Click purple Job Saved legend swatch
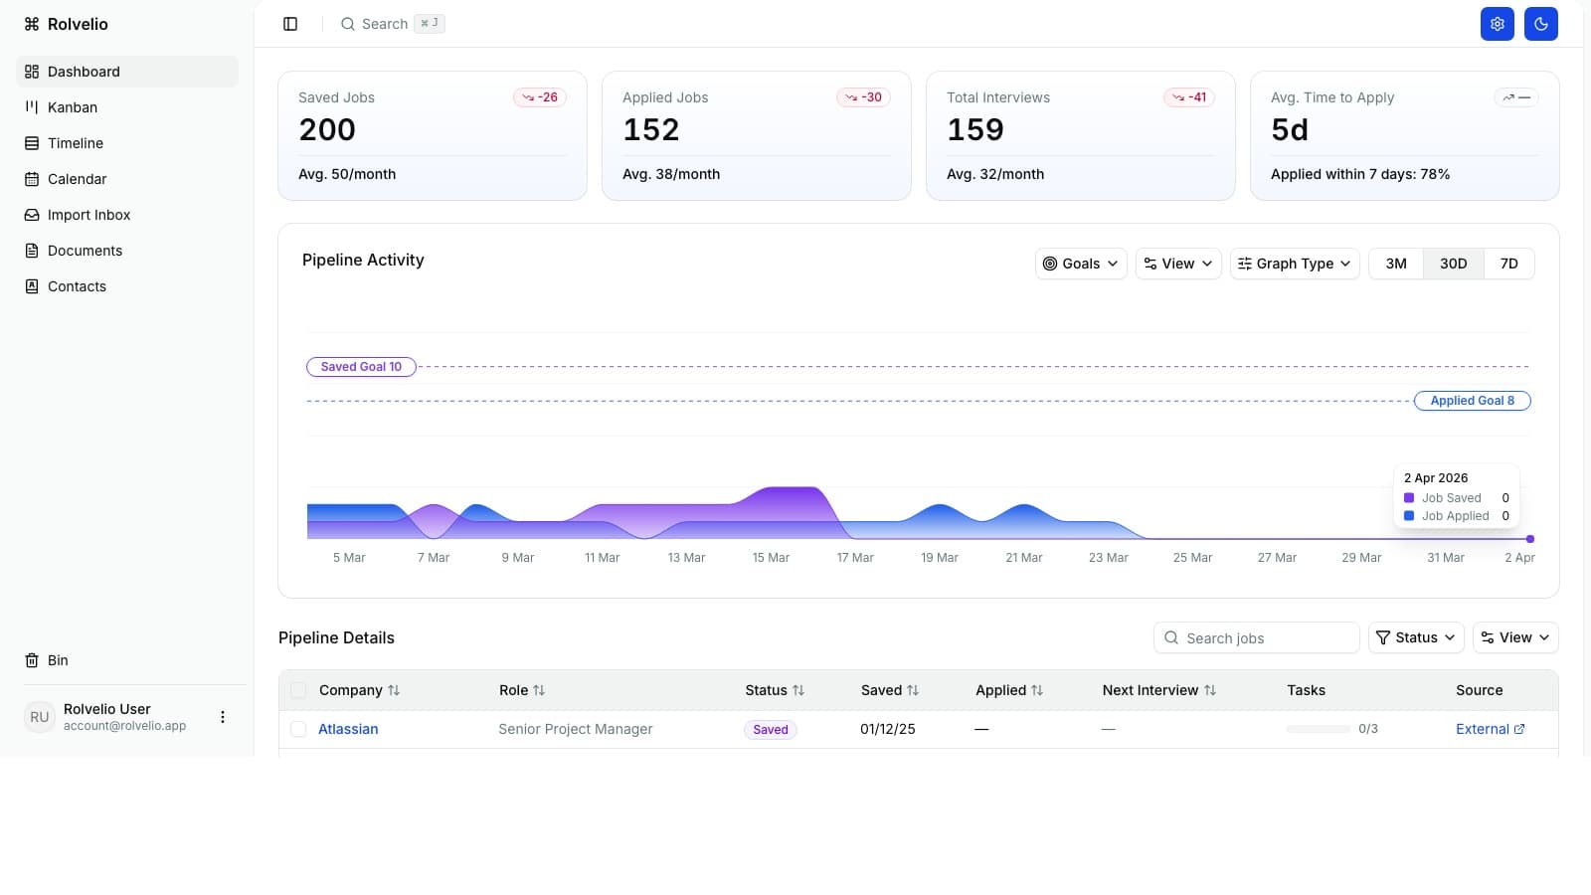The width and height of the screenshot is (1591, 895). [1409, 498]
